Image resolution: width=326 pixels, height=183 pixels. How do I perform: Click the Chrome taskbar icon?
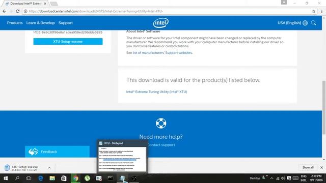pyautogui.click(x=76, y=178)
